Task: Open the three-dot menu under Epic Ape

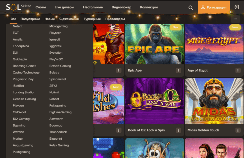Action: click(x=178, y=71)
